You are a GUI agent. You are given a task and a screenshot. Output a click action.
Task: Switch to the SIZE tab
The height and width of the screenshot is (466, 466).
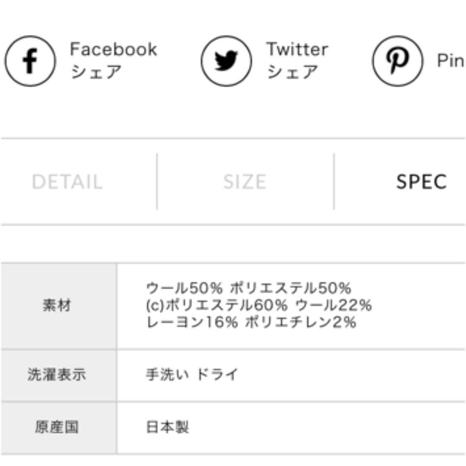245,182
